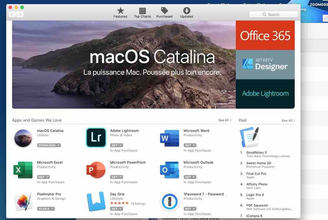Open the Download button dropdown arrow for macOS Catalina
This screenshot has height=220, width=328.
tap(59, 145)
